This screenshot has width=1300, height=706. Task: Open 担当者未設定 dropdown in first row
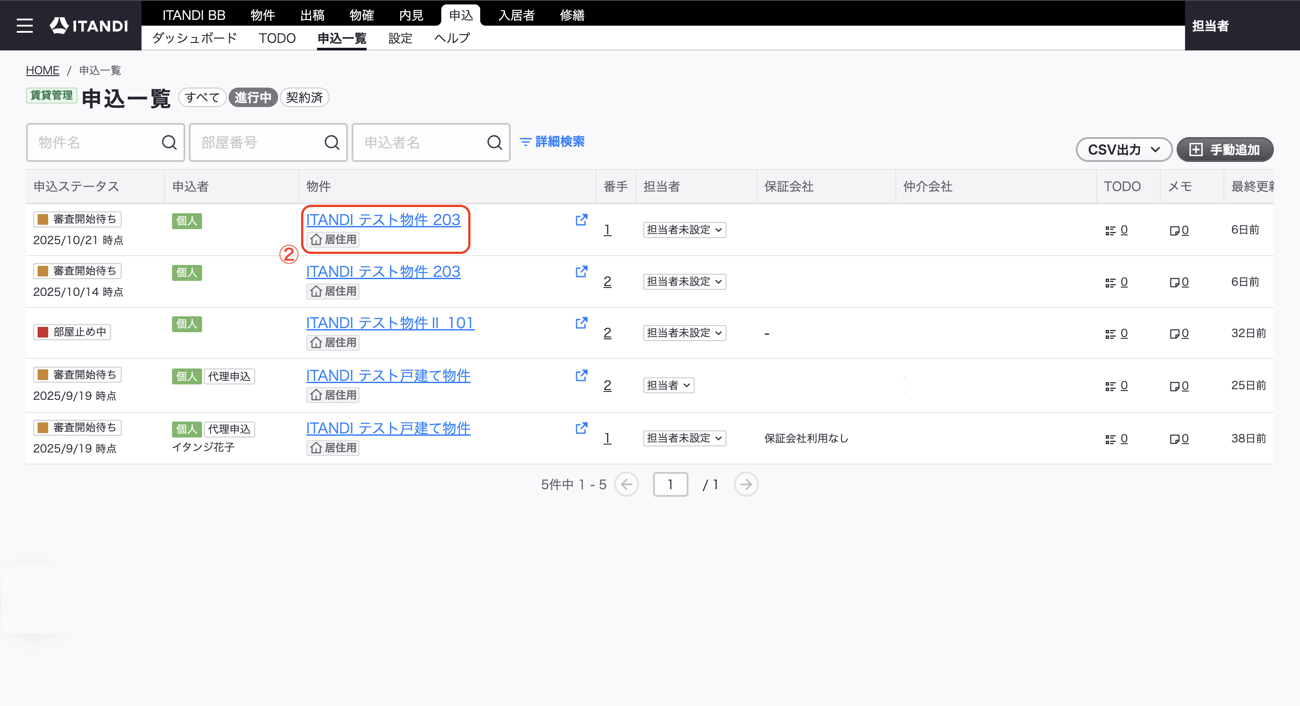(684, 230)
